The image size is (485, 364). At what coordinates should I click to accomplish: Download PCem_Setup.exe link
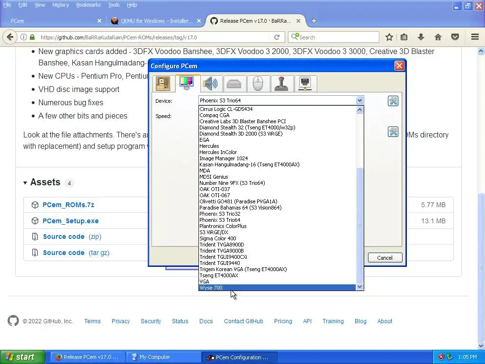[71, 221]
